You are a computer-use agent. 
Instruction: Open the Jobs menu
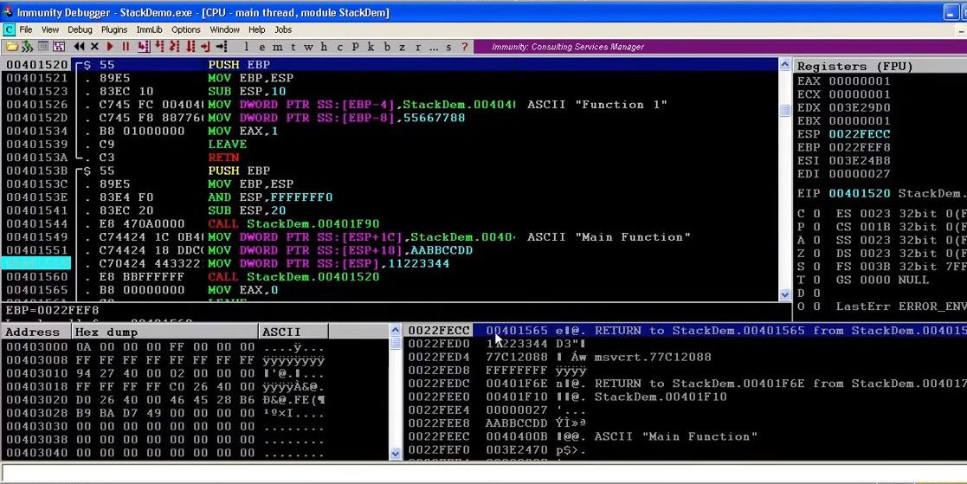(x=283, y=29)
